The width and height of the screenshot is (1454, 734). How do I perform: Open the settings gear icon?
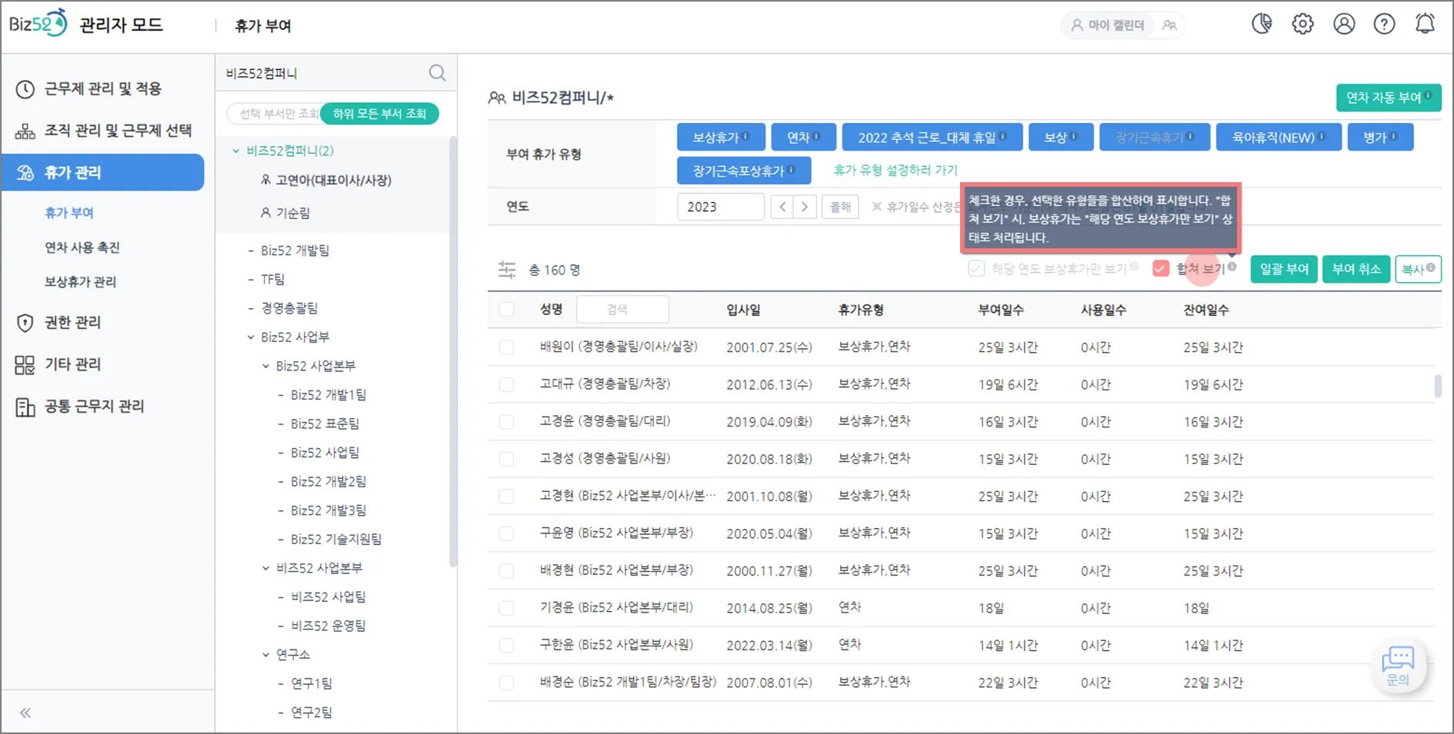[1302, 25]
